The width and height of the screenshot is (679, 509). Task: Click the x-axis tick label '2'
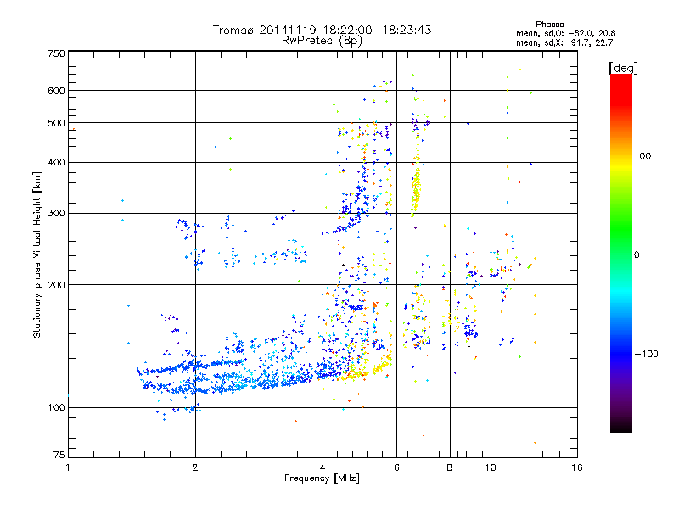pos(195,467)
